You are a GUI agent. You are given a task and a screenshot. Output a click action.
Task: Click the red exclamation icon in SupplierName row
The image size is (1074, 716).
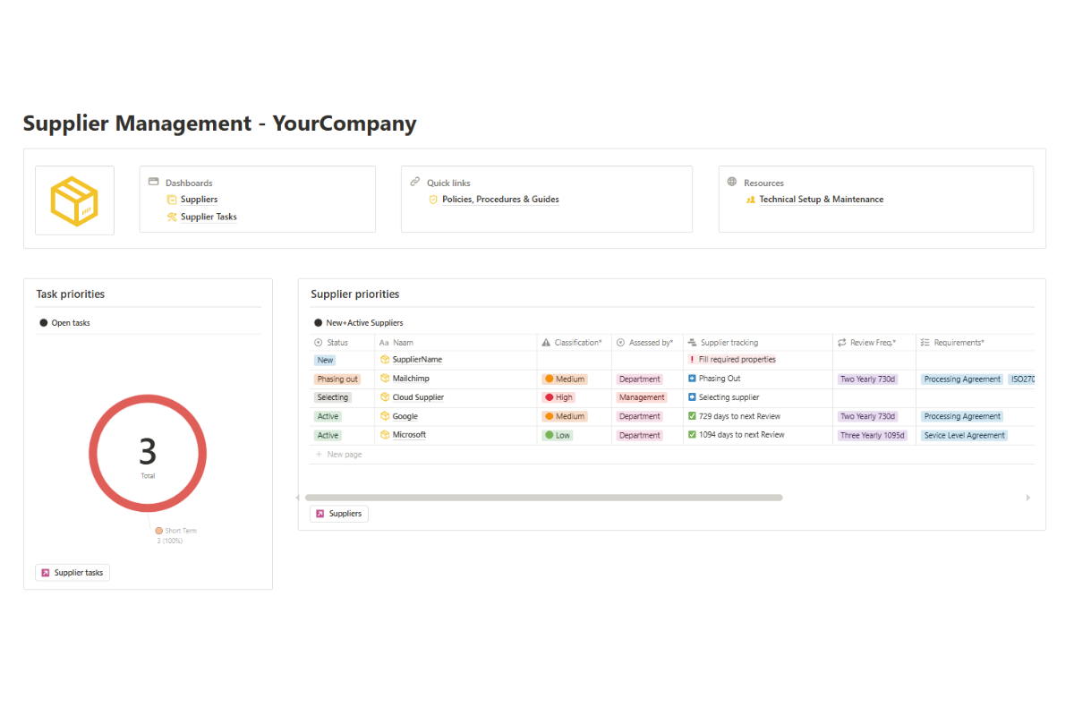click(692, 360)
